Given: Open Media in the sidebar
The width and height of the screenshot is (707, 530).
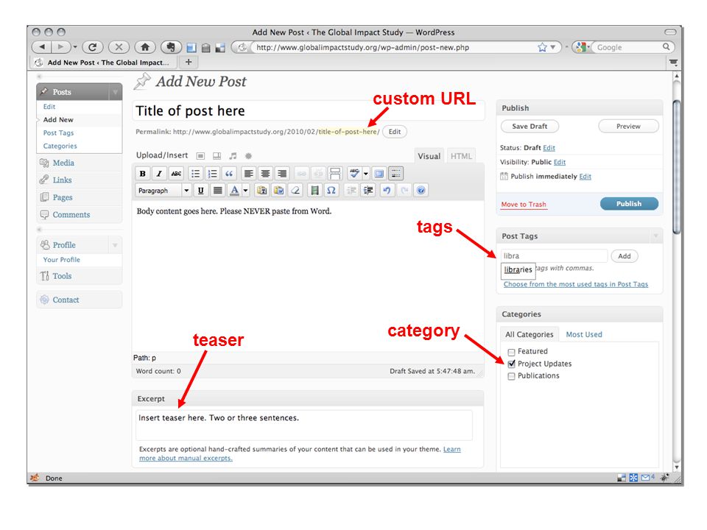Looking at the screenshot, I should (63, 163).
